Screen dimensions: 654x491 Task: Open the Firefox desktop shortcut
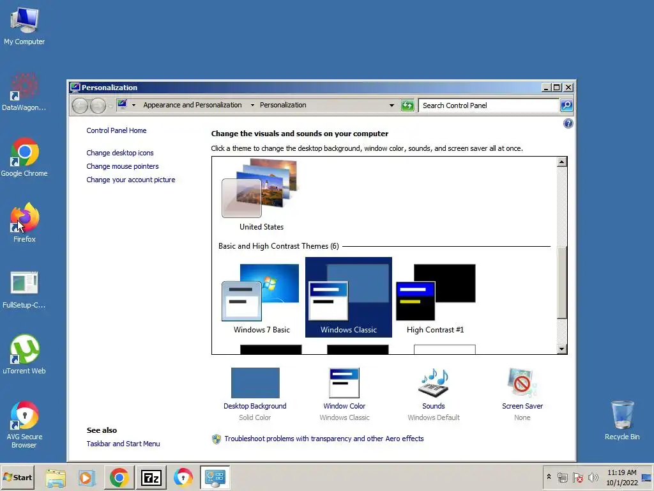(24, 223)
